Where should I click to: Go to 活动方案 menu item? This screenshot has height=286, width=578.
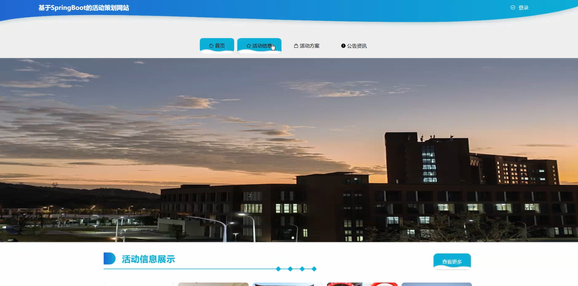tap(306, 46)
